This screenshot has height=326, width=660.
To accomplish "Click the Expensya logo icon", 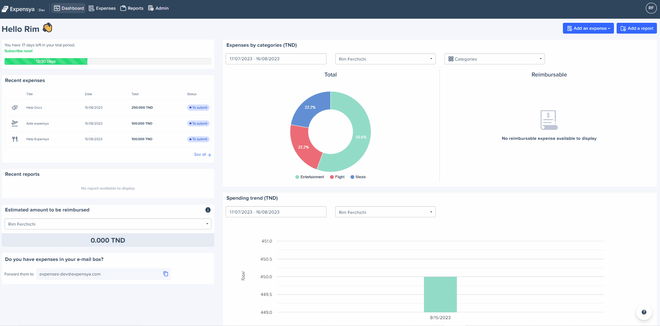I will [x=5, y=9].
